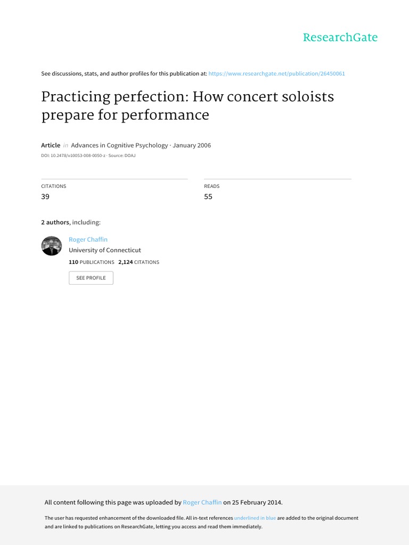
Task: Open Roger Chaffin's profile photo
Action: pyautogui.click(x=51, y=246)
